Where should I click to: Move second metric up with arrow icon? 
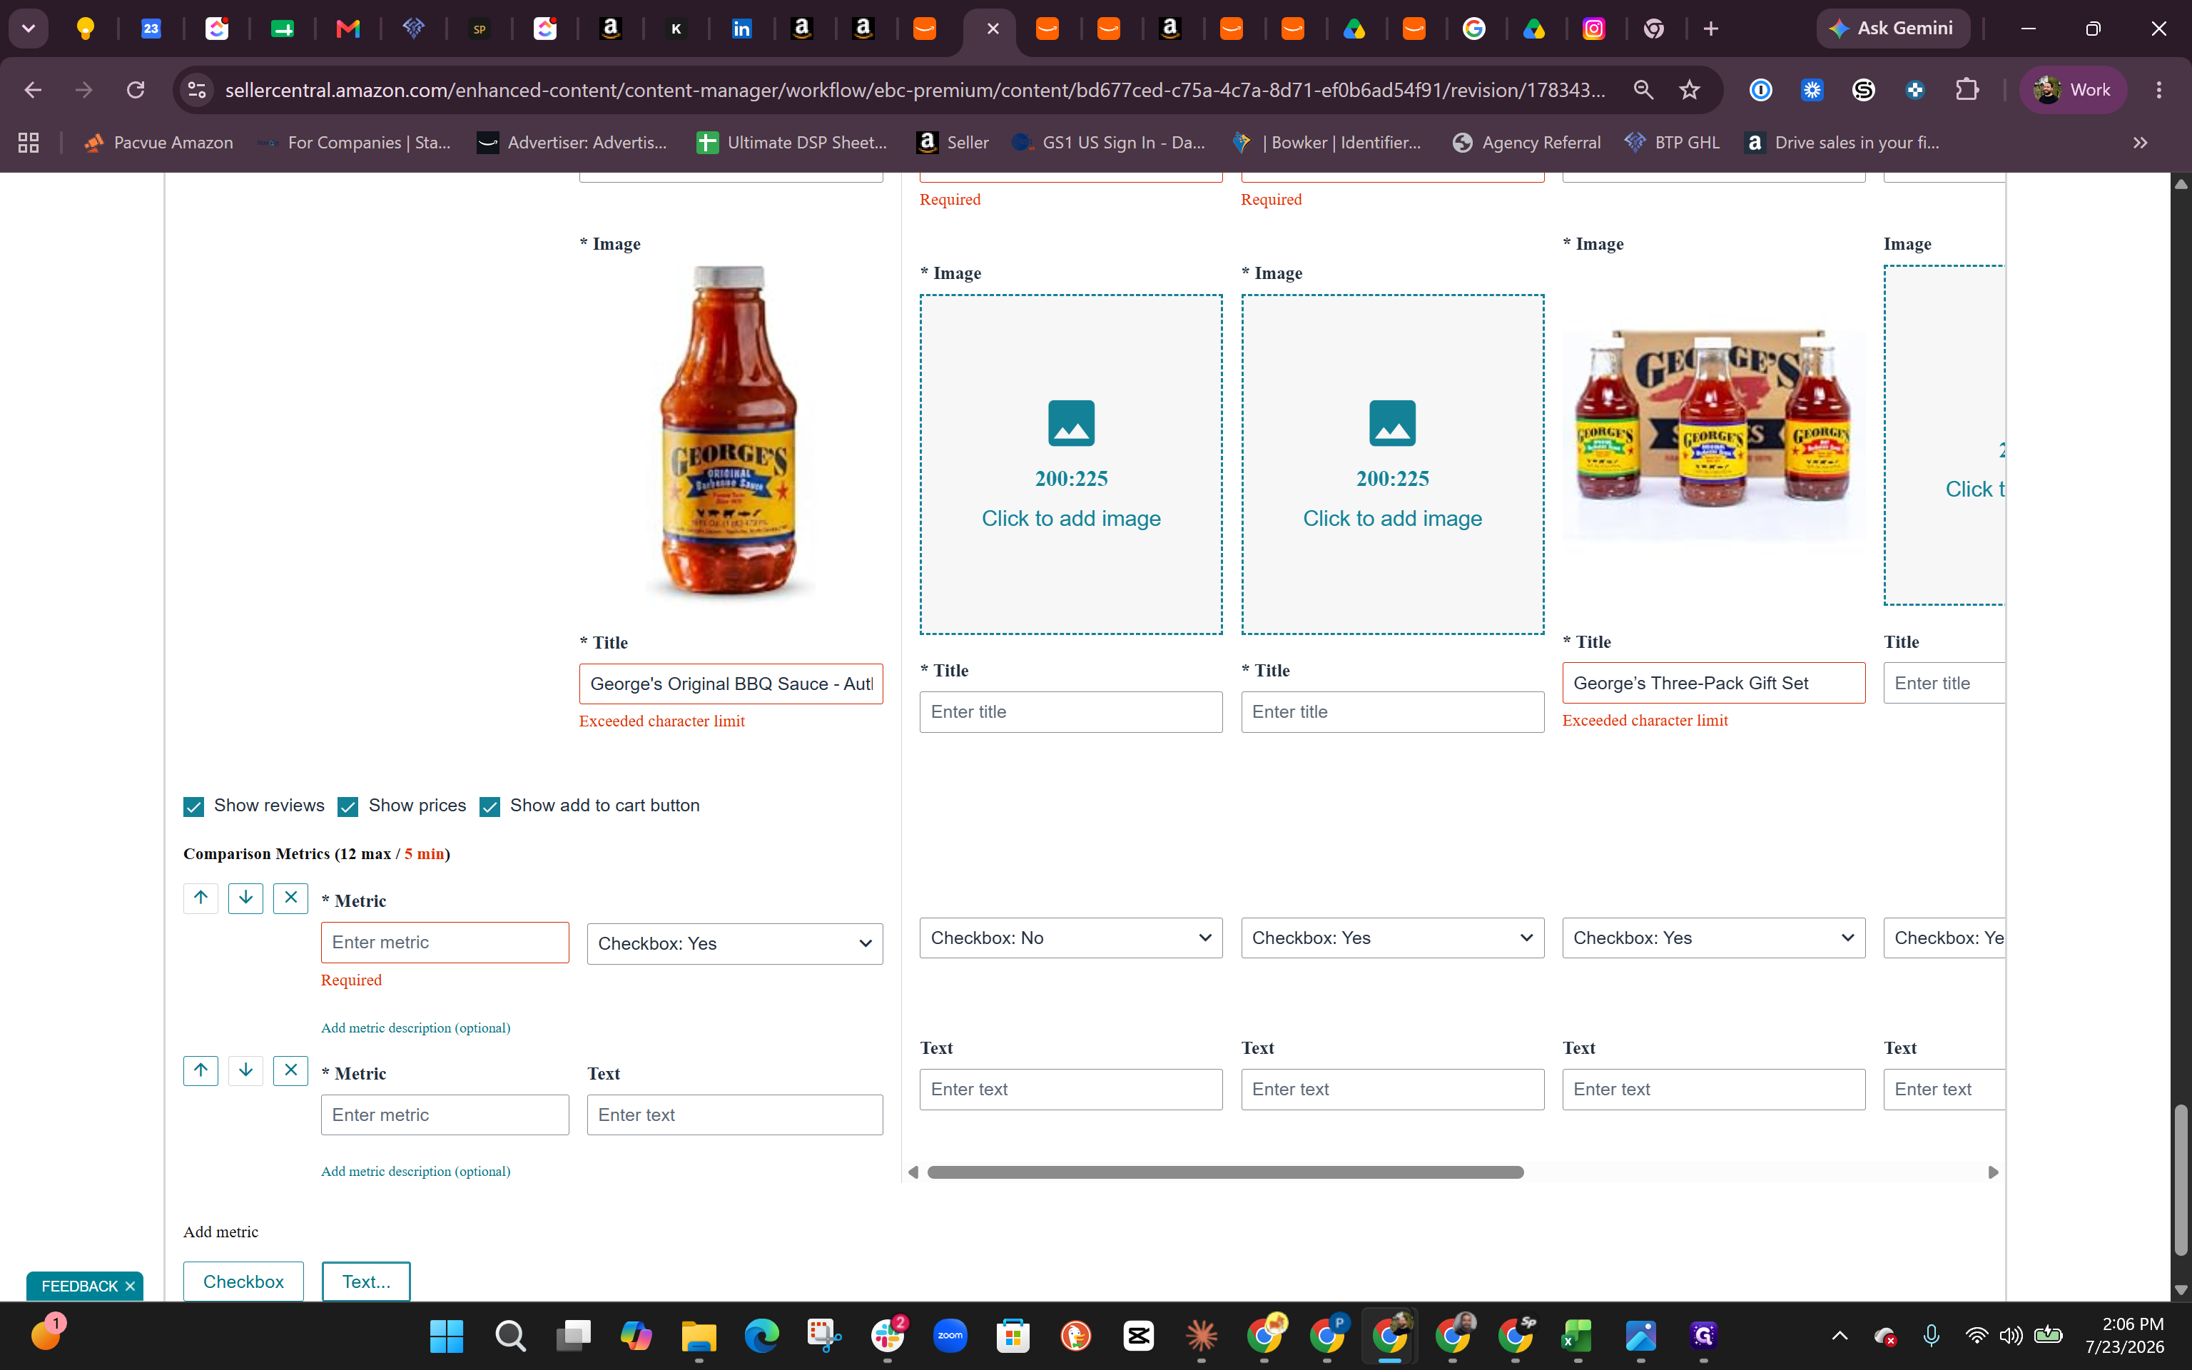tap(201, 1070)
